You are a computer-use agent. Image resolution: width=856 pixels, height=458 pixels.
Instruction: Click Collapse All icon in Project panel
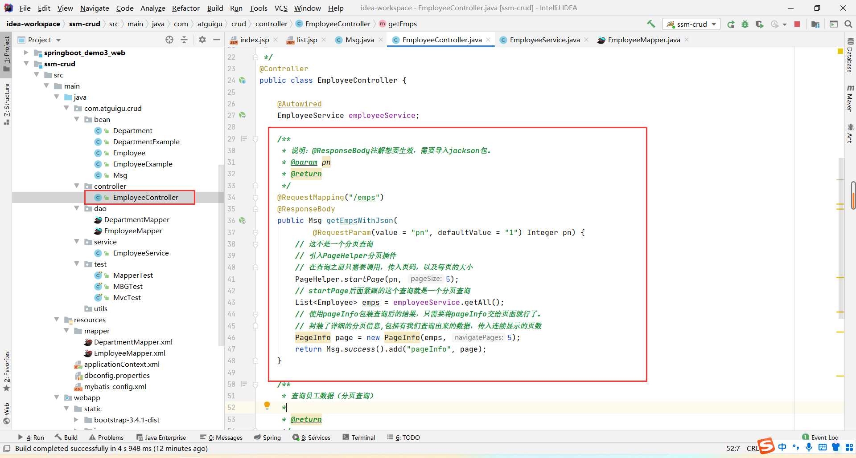(184, 40)
